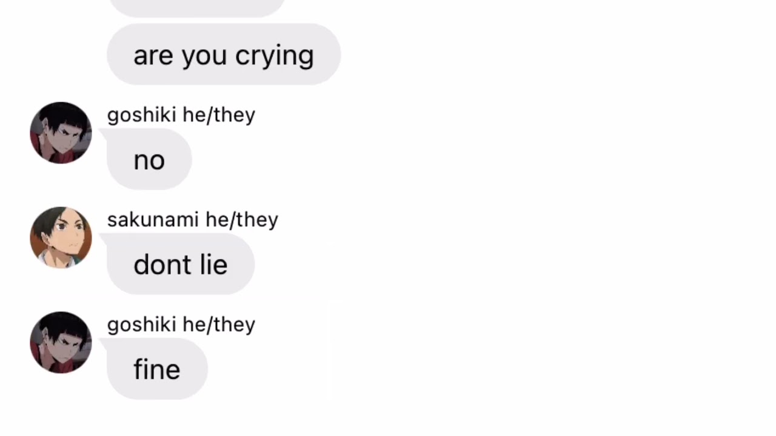
Task: Click the word "are" in the top message
Action: 154,56
